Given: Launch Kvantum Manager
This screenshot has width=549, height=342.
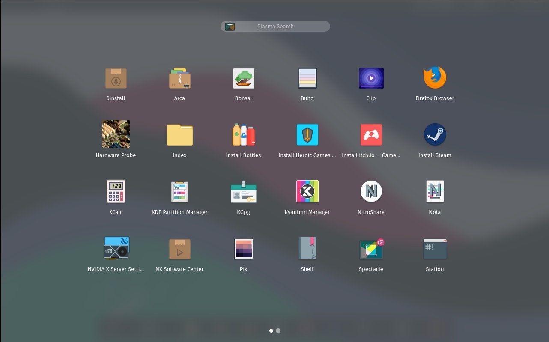Looking at the screenshot, I should click(x=307, y=191).
